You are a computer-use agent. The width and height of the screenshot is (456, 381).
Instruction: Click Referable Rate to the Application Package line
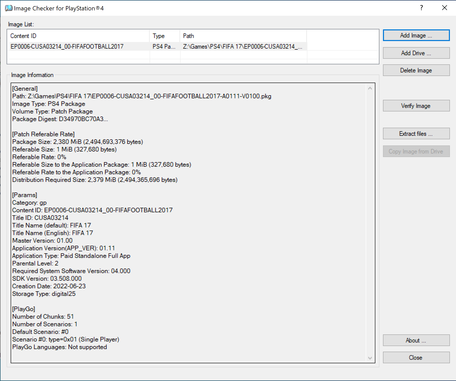point(77,172)
